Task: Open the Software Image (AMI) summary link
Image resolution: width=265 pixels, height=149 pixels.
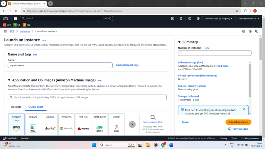Action: [190, 62]
